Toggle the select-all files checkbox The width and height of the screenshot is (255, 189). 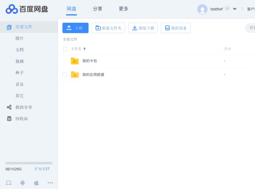(65, 49)
